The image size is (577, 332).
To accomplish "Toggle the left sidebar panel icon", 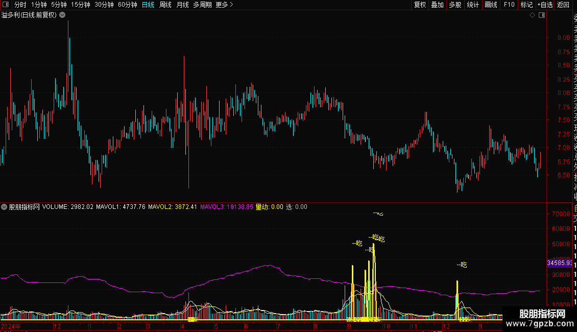I will 6,5.
